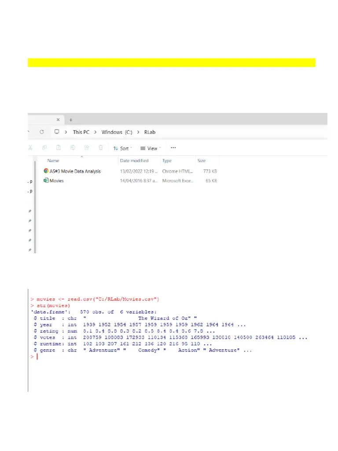
Task: Navigate to This PC breadcrumb
Action: click(81, 132)
